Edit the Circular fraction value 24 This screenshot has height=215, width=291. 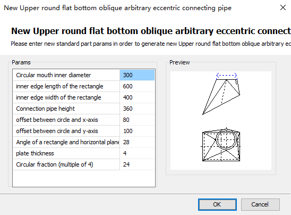coord(137,164)
